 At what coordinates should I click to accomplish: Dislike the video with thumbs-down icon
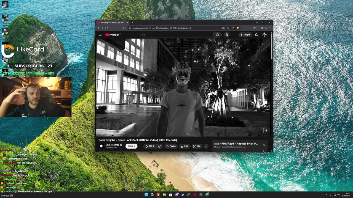tap(159, 146)
